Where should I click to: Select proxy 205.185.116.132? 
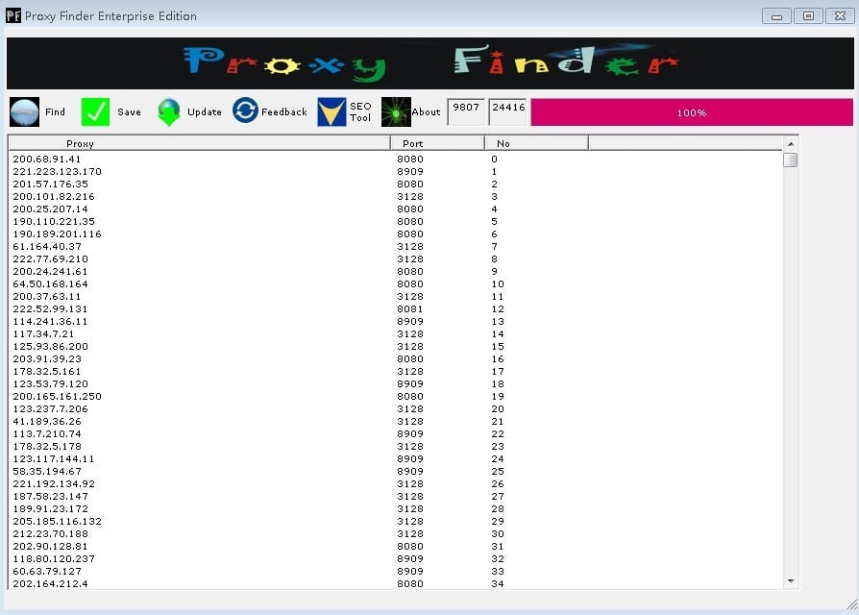click(57, 522)
